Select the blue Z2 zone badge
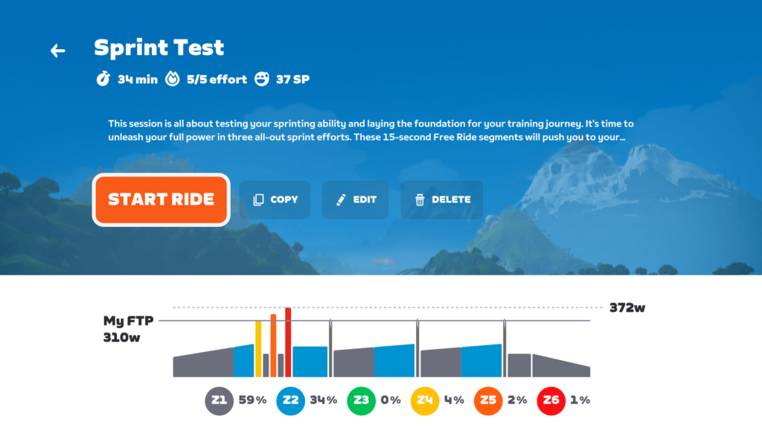The height and width of the screenshot is (439, 762). tap(291, 400)
